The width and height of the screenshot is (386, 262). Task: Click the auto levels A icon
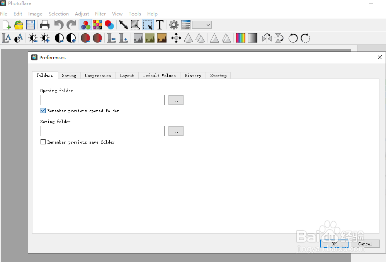(7, 38)
